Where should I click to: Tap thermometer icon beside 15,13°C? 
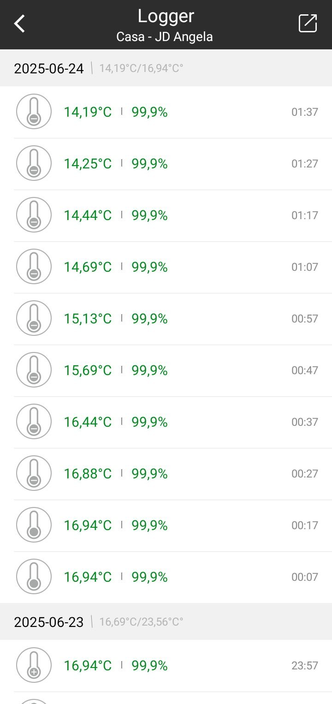[34, 318]
